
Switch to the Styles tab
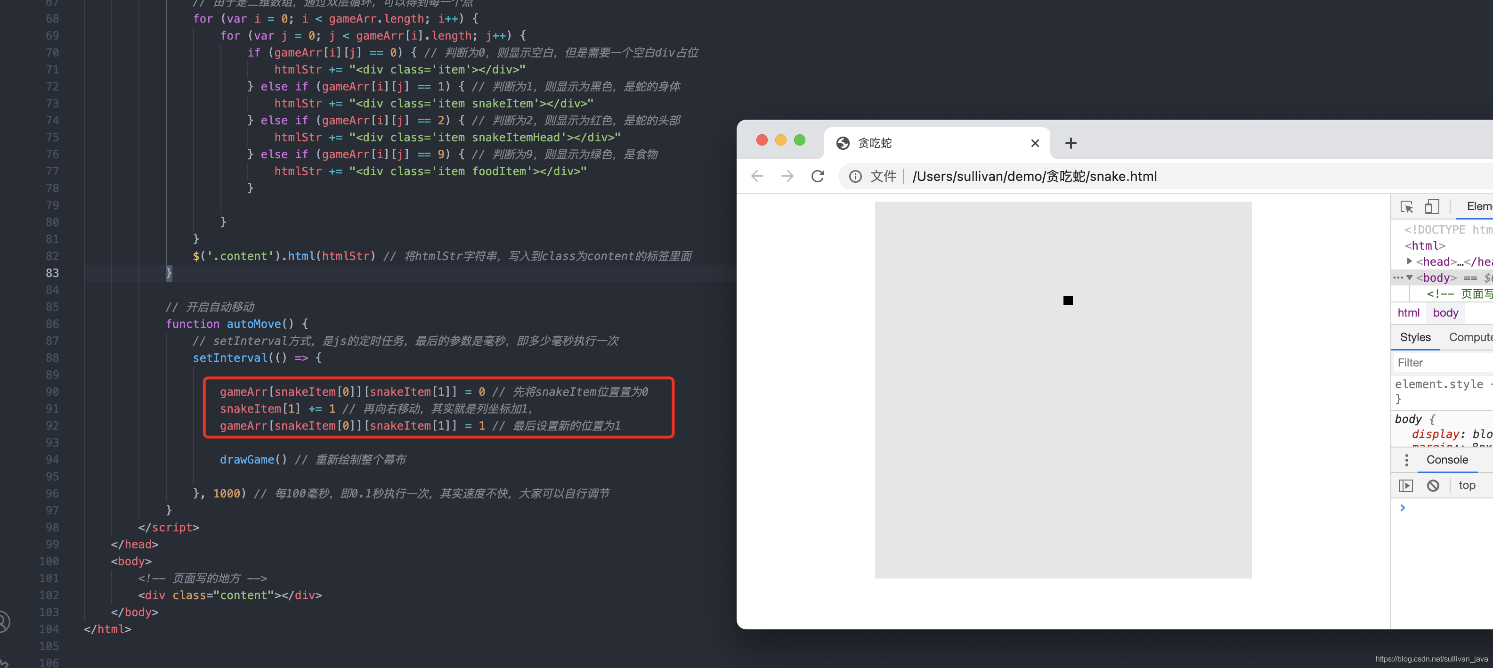click(x=1415, y=337)
